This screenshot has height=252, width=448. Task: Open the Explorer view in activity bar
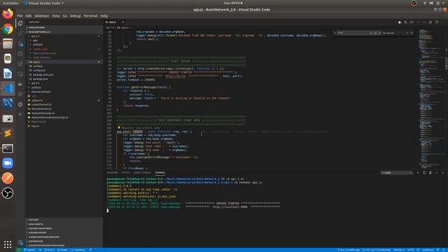pos(20,23)
